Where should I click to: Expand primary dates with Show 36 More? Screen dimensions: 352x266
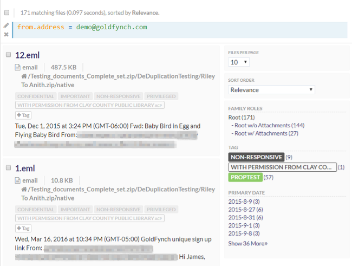pos(247,243)
